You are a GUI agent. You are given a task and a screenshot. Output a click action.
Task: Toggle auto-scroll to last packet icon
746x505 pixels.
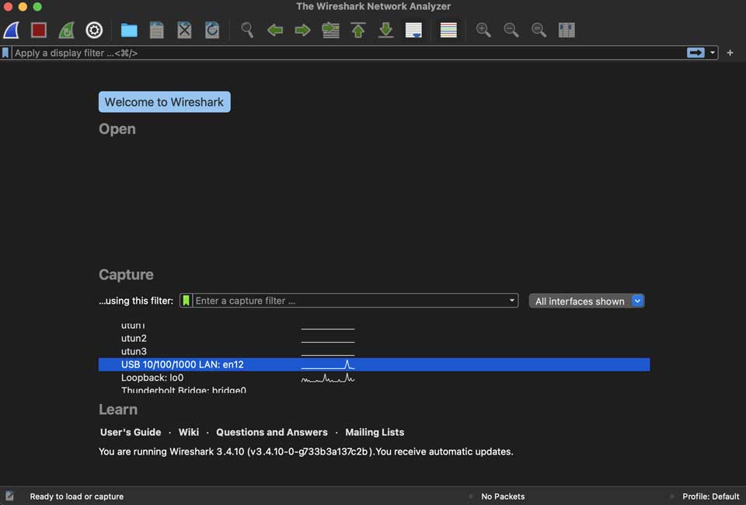pos(413,30)
